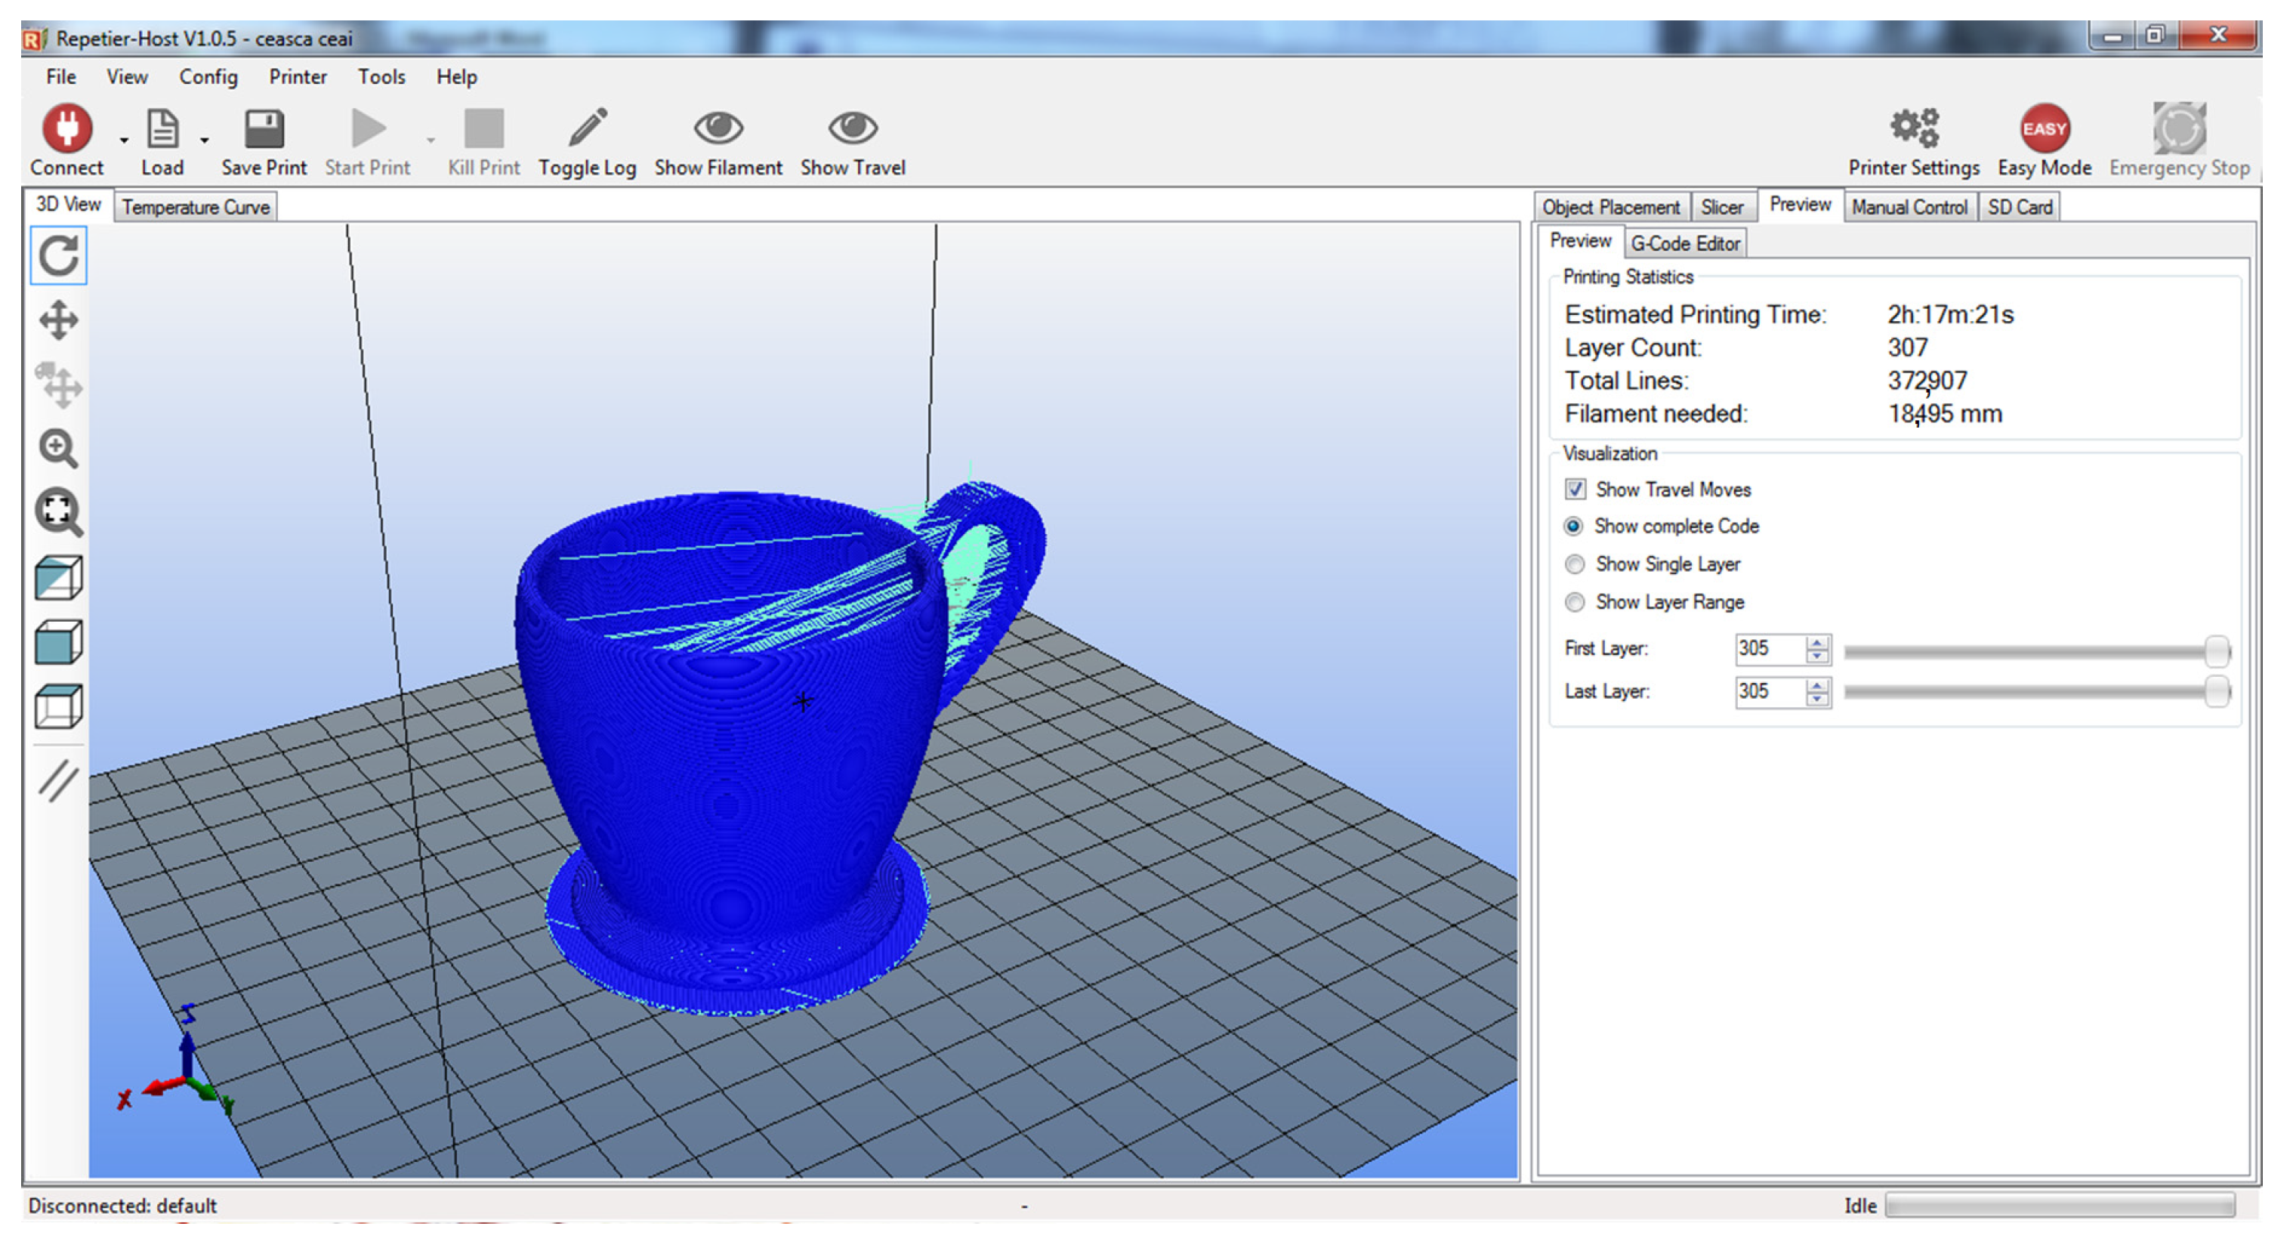Click the zoom magnifier tool

pos(59,449)
